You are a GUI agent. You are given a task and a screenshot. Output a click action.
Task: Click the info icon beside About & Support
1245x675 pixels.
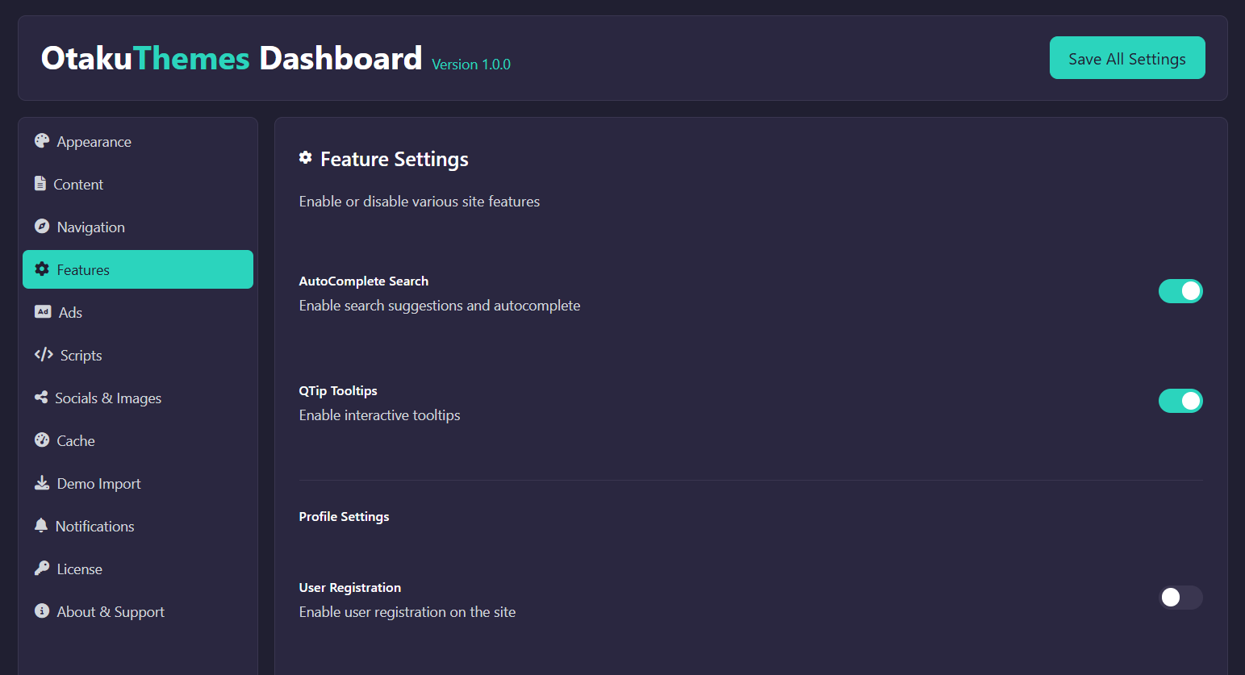[x=41, y=611]
